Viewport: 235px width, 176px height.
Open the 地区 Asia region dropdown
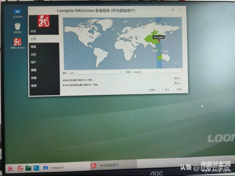pyautogui.click(x=95, y=73)
